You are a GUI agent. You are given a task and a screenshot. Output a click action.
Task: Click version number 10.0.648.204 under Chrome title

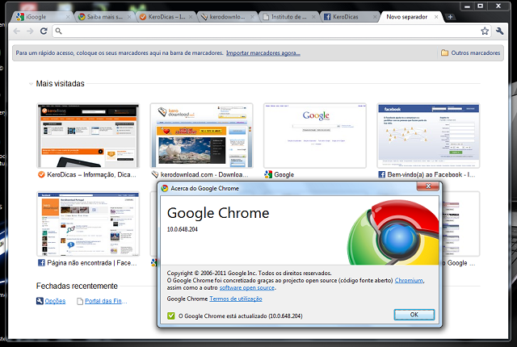click(x=182, y=229)
